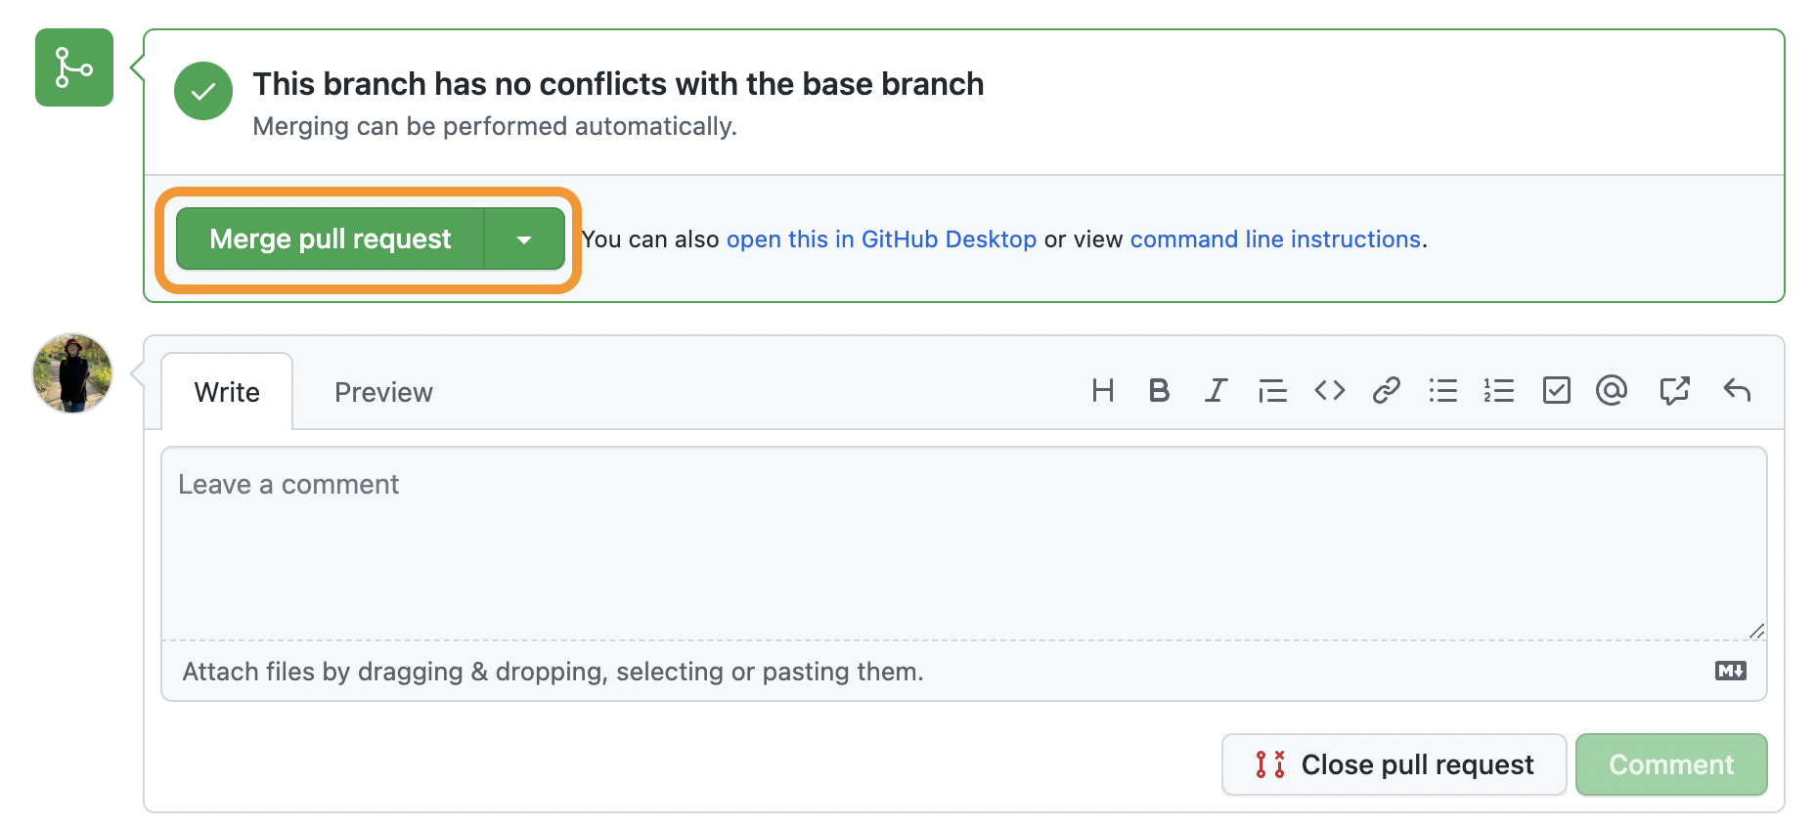Open saved replies arrow icon
Image resolution: width=1815 pixels, height=827 pixels.
(1737, 391)
